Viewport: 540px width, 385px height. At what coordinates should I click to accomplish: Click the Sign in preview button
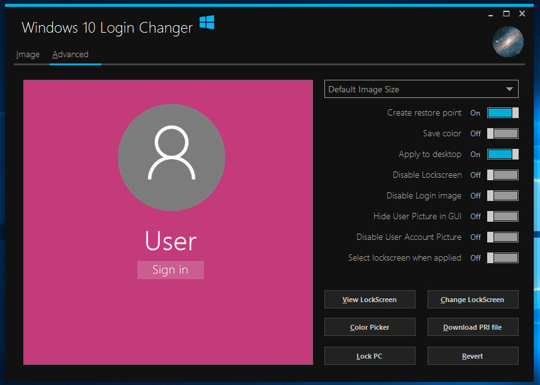(x=170, y=269)
